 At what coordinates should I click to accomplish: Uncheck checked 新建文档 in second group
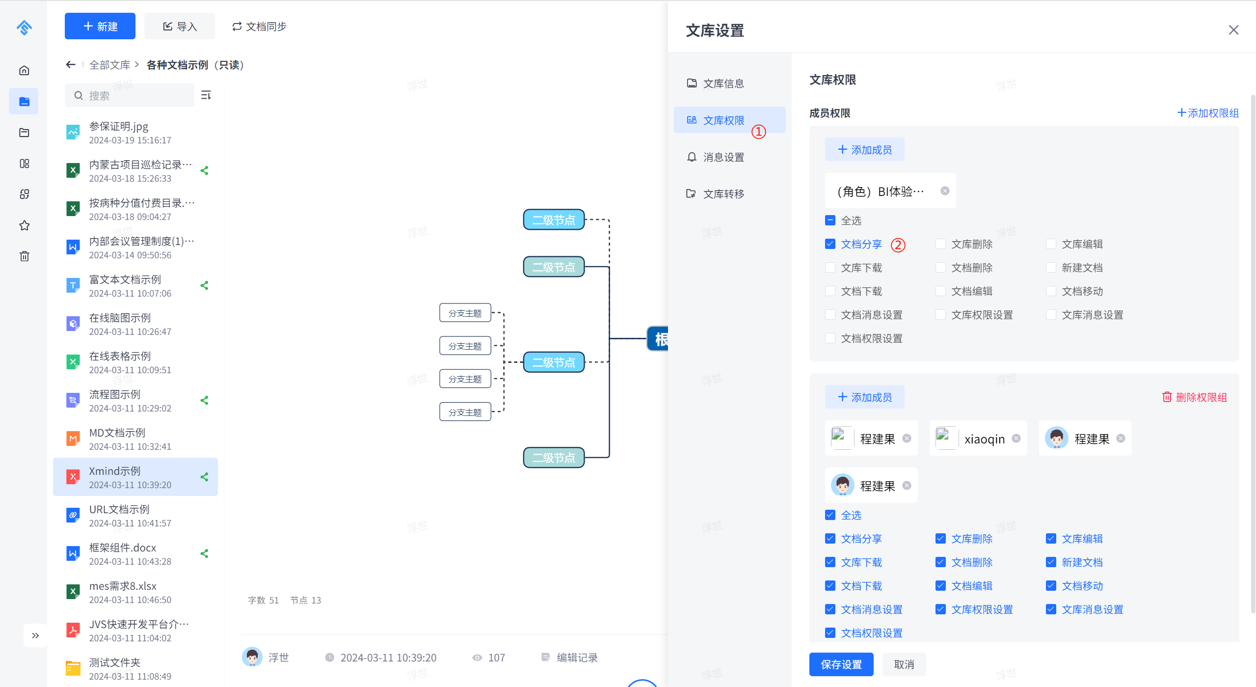(x=1051, y=562)
